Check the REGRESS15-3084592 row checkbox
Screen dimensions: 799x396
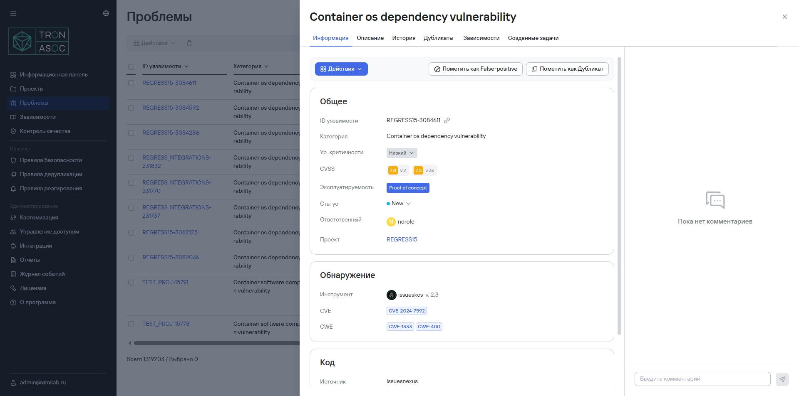131,108
